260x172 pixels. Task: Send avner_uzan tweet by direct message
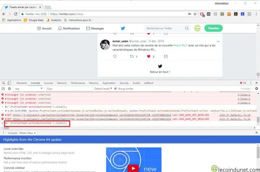coord(166,56)
